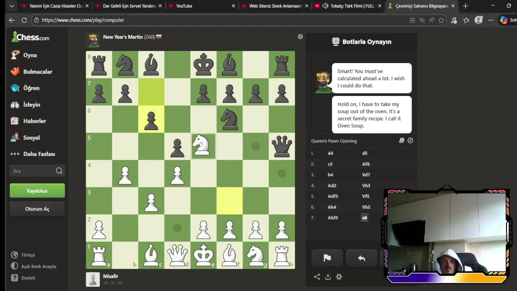Expand the Daha Fazlası menu
Viewport: 517px width, 291px height.
[x=33, y=154]
